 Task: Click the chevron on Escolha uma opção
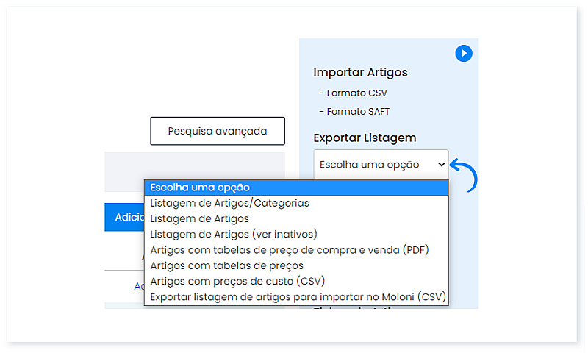tap(441, 164)
